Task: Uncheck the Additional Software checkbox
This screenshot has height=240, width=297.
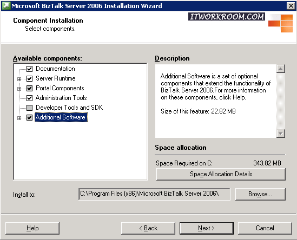Action: (x=29, y=117)
